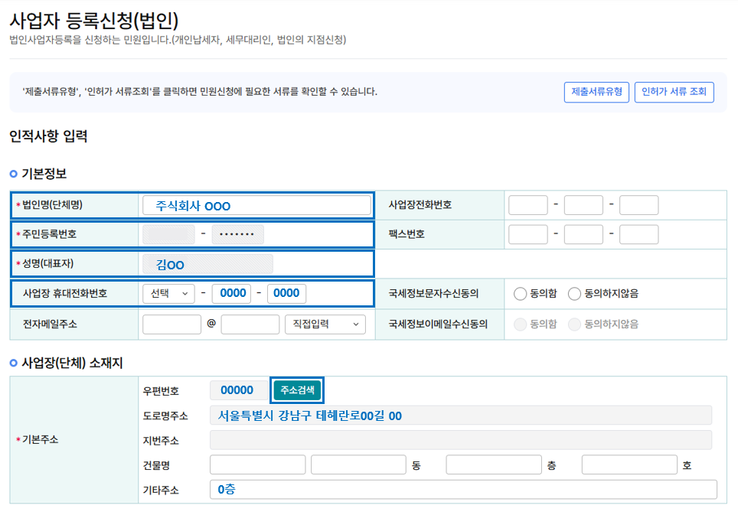The image size is (738, 515).
Task: Choose 동의하지않음 for 국세정보이메일수신동의
Action: tap(574, 324)
